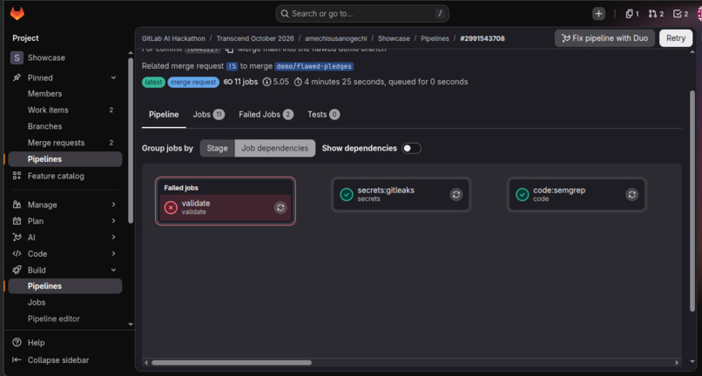The width and height of the screenshot is (702, 376).
Task: Click the plus create-new icon
Action: 598,14
